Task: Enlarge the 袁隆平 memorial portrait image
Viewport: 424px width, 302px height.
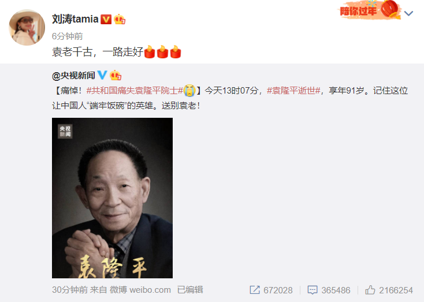Action: (112, 198)
